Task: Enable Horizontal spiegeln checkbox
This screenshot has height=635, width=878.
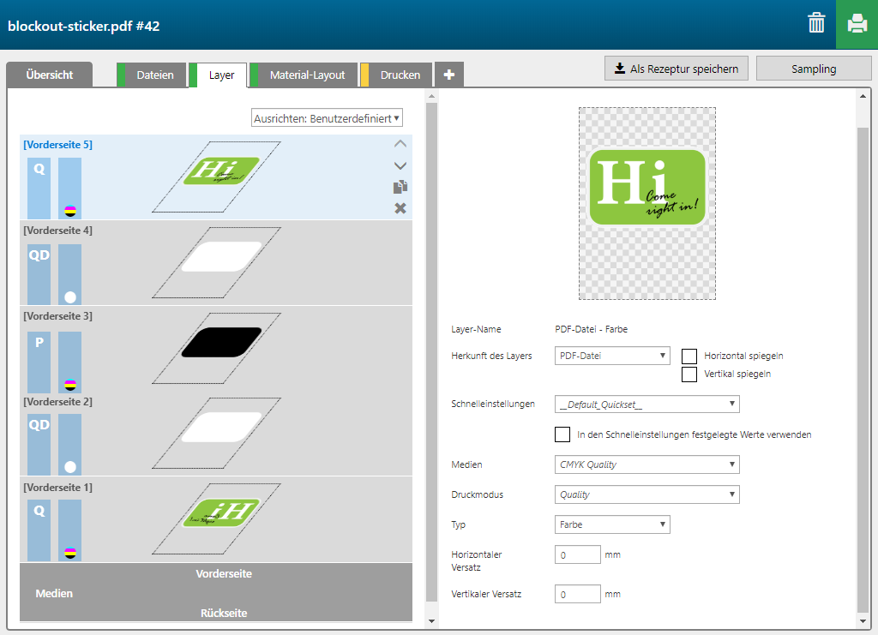Action: coord(689,356)
